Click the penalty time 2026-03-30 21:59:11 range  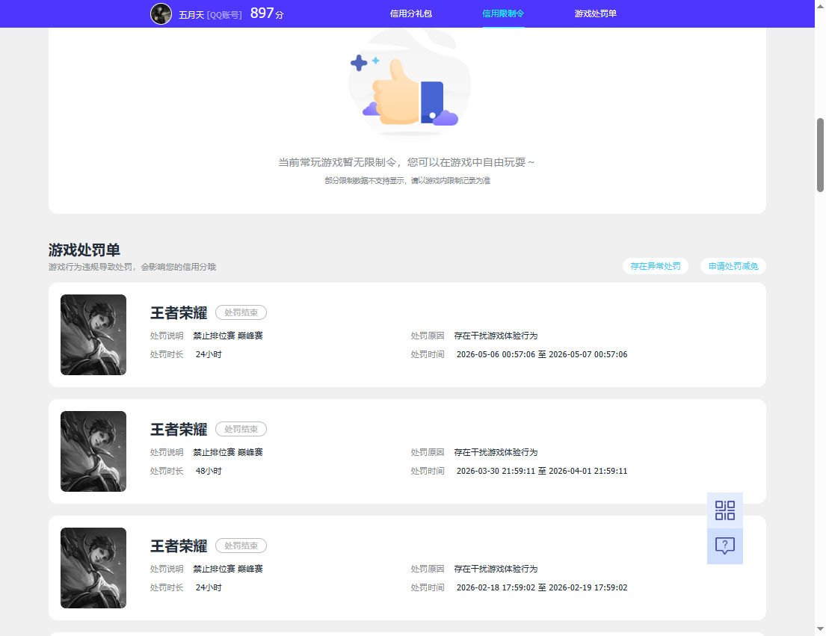[x=541, y=472]
